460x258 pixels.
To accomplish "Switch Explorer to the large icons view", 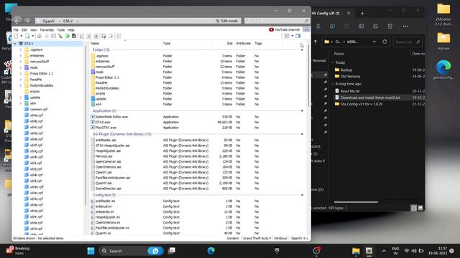I will [x=420, y=208].
